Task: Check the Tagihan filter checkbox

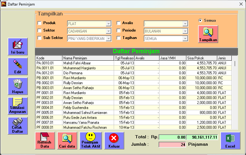Action: coord(118,38)
